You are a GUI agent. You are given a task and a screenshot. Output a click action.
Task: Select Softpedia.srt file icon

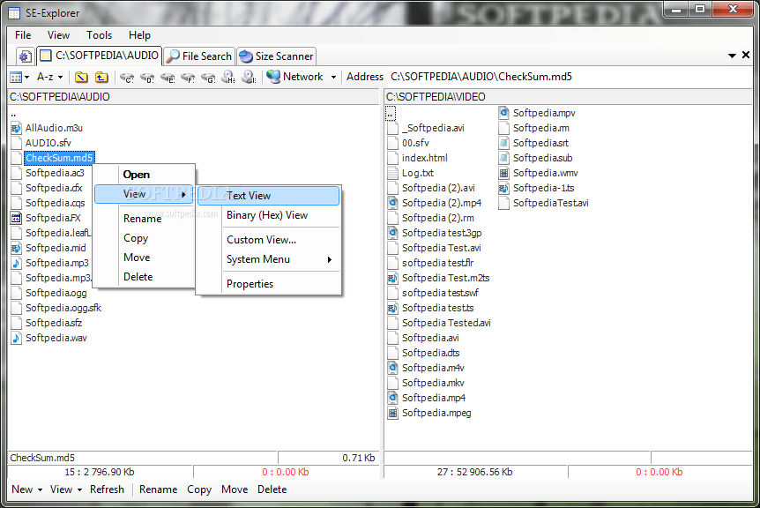coord(503,143)
